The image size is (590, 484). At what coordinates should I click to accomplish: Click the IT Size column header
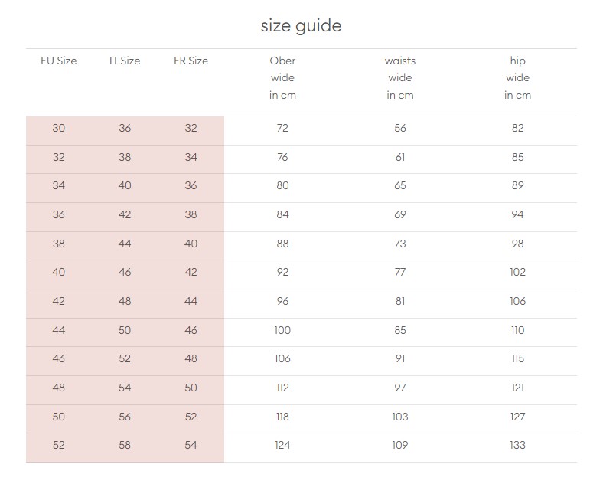pyautogui.click(x=125, y=60)
